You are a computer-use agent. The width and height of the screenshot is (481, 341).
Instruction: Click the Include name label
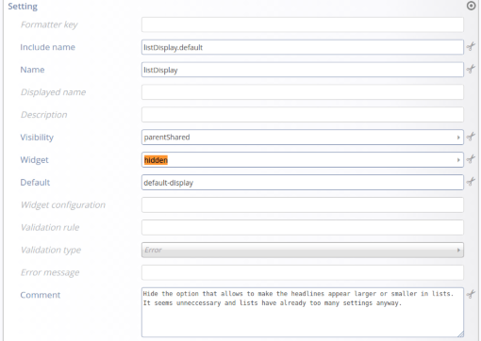[x=47, y=47]
